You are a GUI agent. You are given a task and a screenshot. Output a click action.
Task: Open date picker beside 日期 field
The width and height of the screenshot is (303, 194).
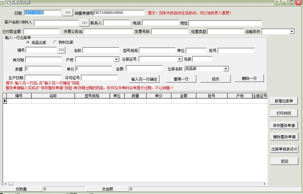coord(68,13)
